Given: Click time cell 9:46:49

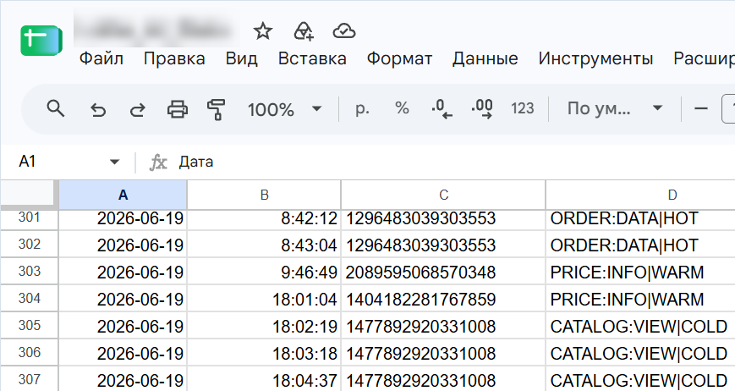Looking at the screenshot, I should pyautogui.click(x=264, y=272).
